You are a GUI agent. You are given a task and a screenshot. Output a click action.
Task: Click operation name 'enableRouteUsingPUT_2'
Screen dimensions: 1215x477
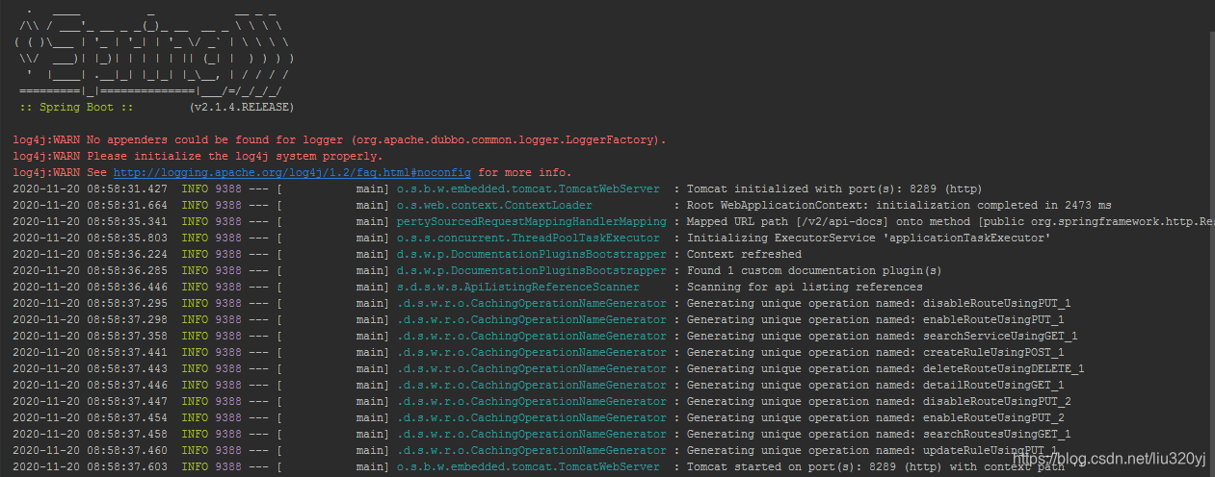click(x=993, y=417)
